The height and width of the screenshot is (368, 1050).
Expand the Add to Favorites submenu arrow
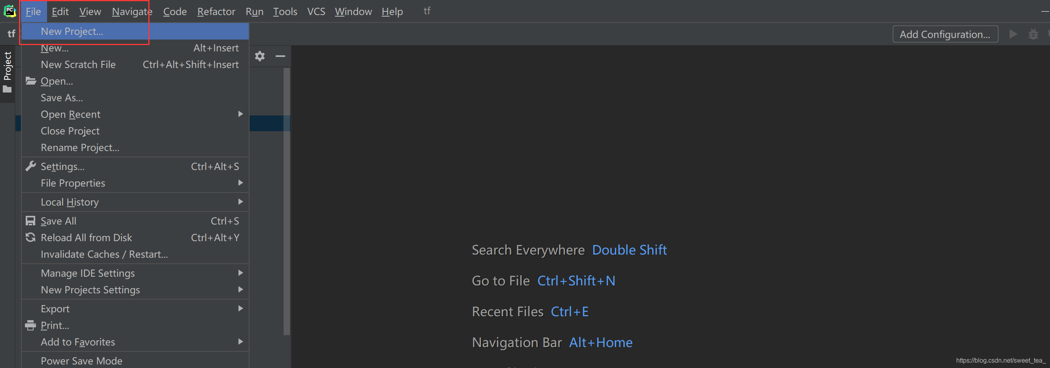pos(240,342)
